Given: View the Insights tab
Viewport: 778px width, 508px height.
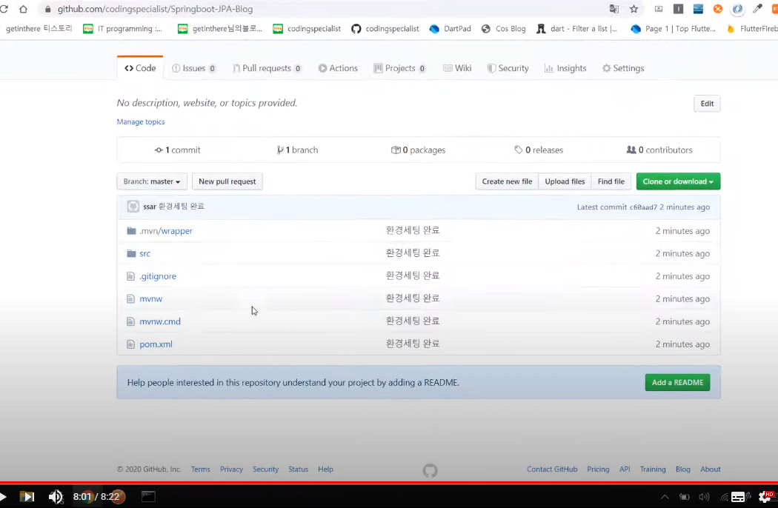Looking at the screenshot, I should point(565,68).
